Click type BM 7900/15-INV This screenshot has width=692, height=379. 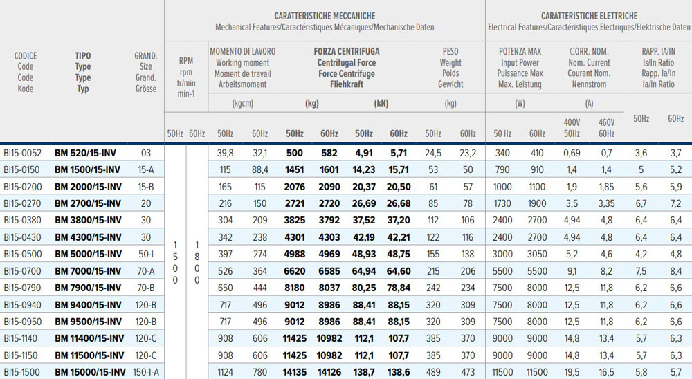tap(88, 288)
